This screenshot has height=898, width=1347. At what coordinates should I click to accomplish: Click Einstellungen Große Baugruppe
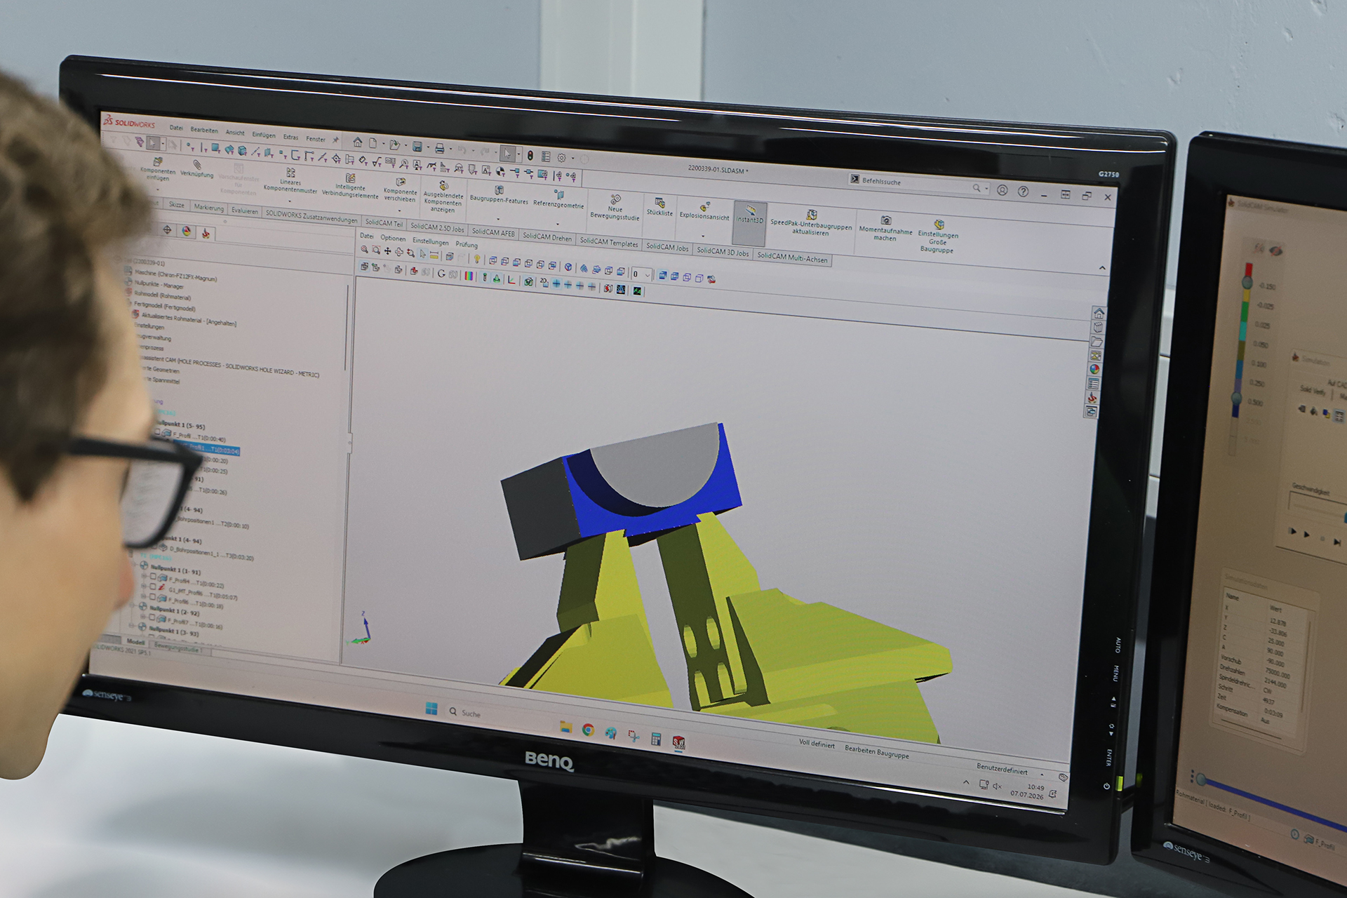click(x=938, y=236)
